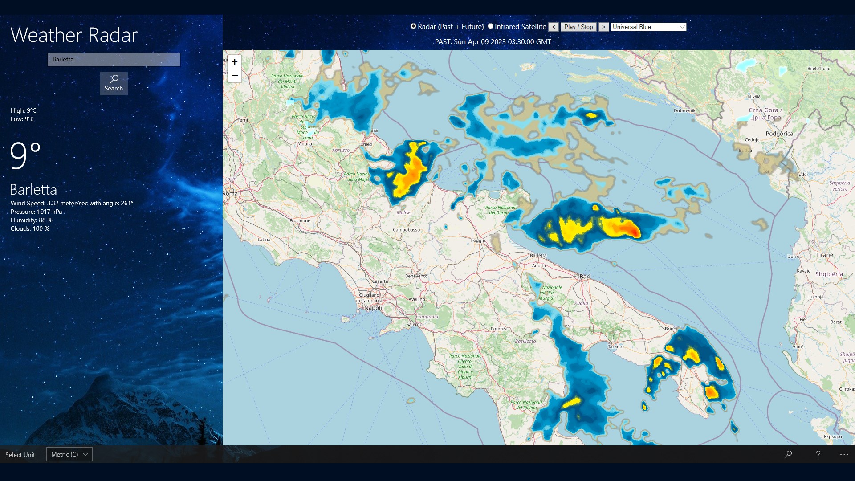The image size is (855, 481).
Task: Open the Metric (C) unit dropdown
Action: tap(69, 454)
